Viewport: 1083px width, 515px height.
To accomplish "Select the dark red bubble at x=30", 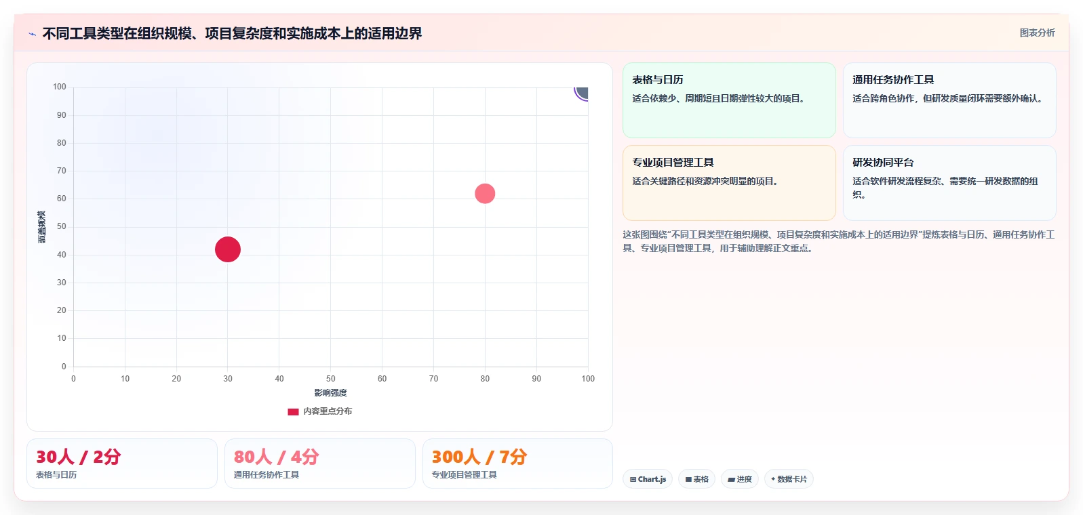I will coord(228,249).
